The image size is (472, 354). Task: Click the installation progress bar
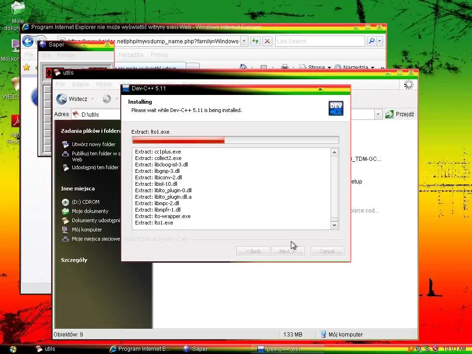pos(236,140)
